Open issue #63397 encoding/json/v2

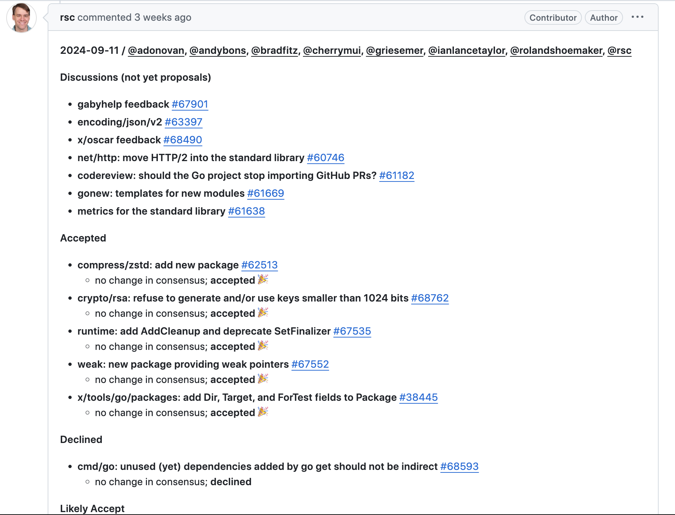(x=183, y=122)
